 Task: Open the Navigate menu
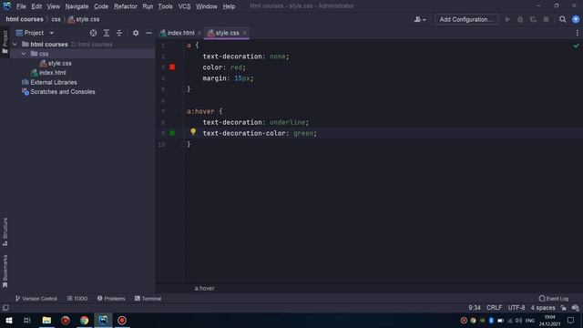[77, 6]
